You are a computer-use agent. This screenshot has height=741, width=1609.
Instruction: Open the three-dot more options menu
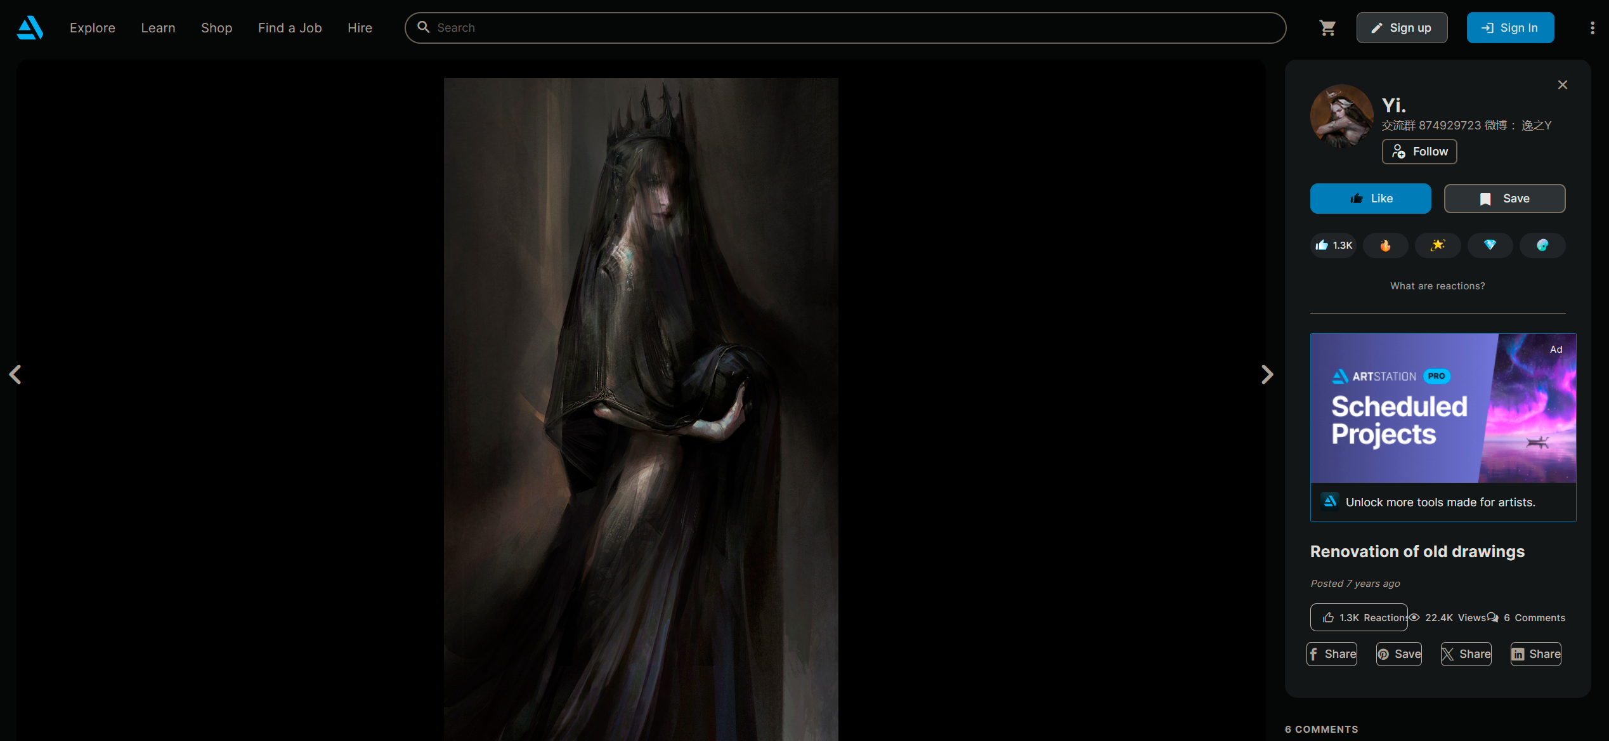click(x=1592, y=28)
